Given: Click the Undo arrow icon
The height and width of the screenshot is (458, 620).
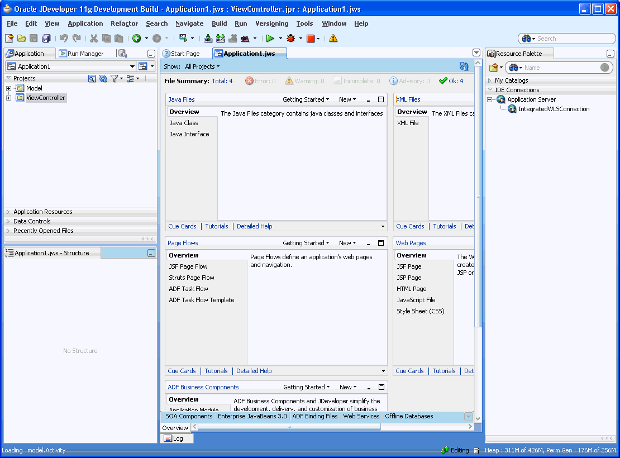Looking at the screenshot, I should [x=64, y=39].
